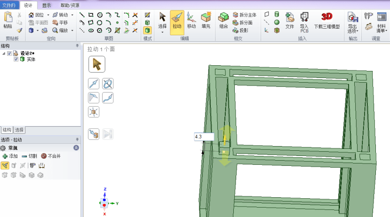Open the view cube dropdown arrow

(38, 31)
